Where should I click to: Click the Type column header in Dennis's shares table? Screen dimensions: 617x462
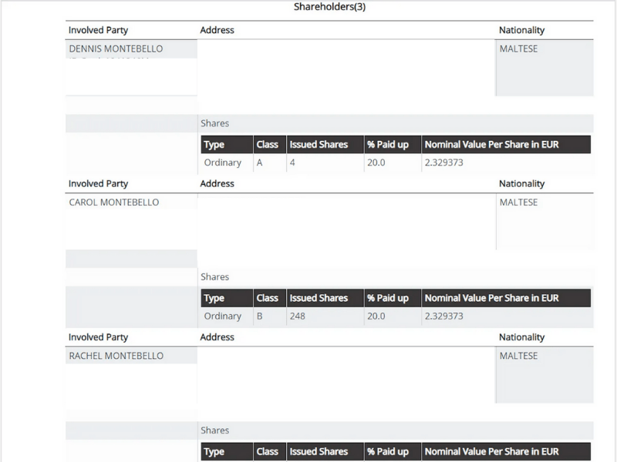(214, 145)
